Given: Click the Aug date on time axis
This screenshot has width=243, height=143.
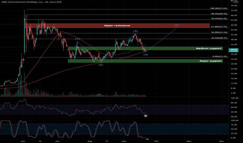Looking at the screenshot, I should 90,141.
